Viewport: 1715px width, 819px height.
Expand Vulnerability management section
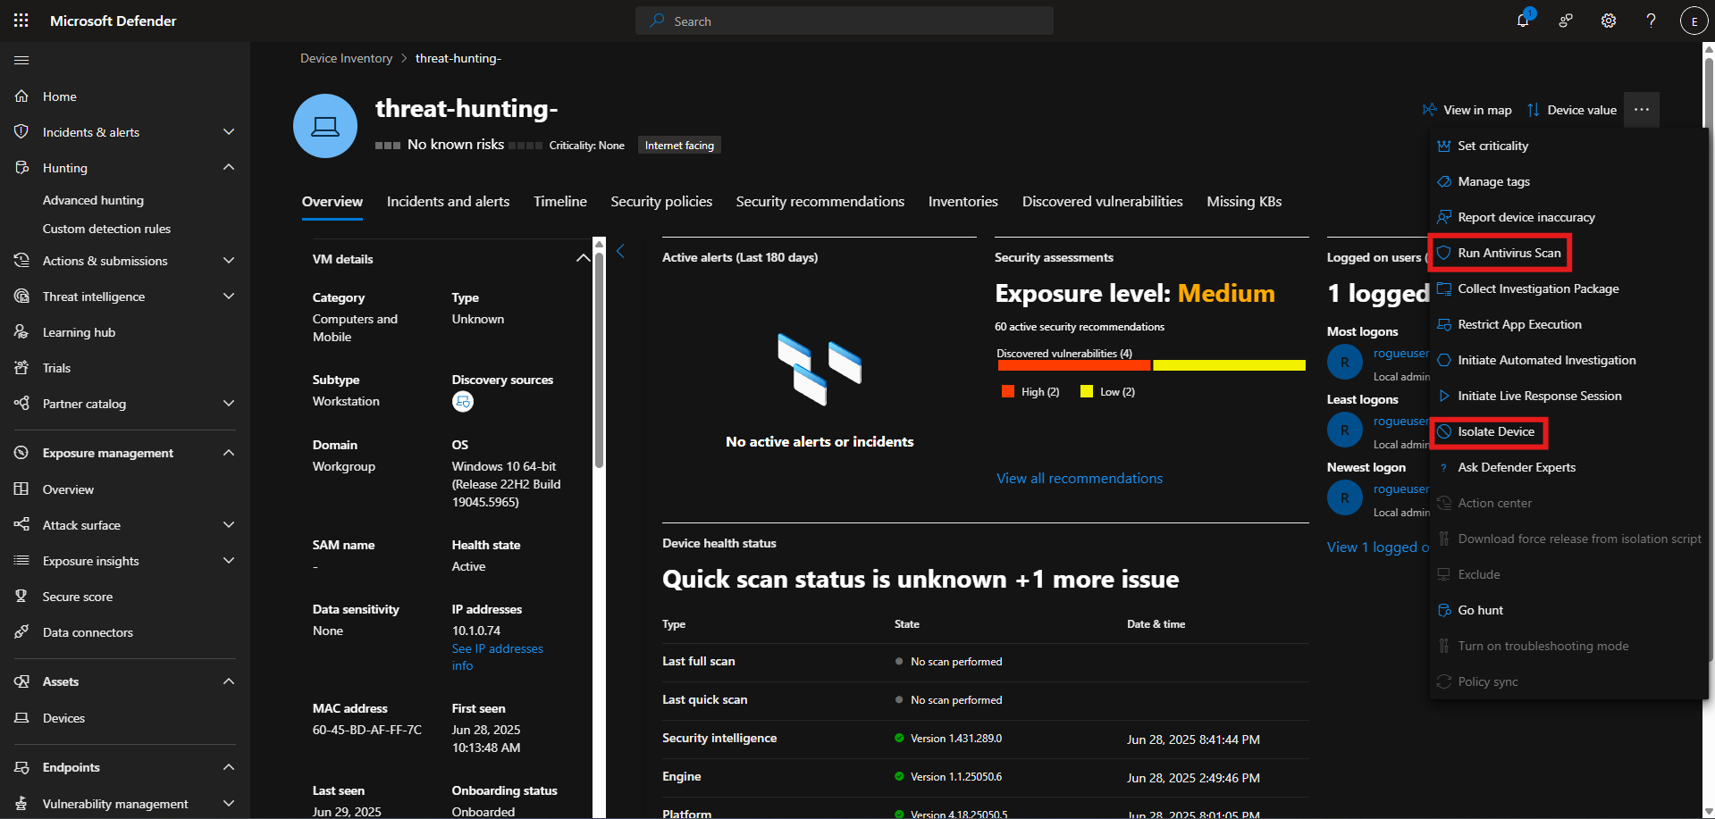(x=229, y=804)
